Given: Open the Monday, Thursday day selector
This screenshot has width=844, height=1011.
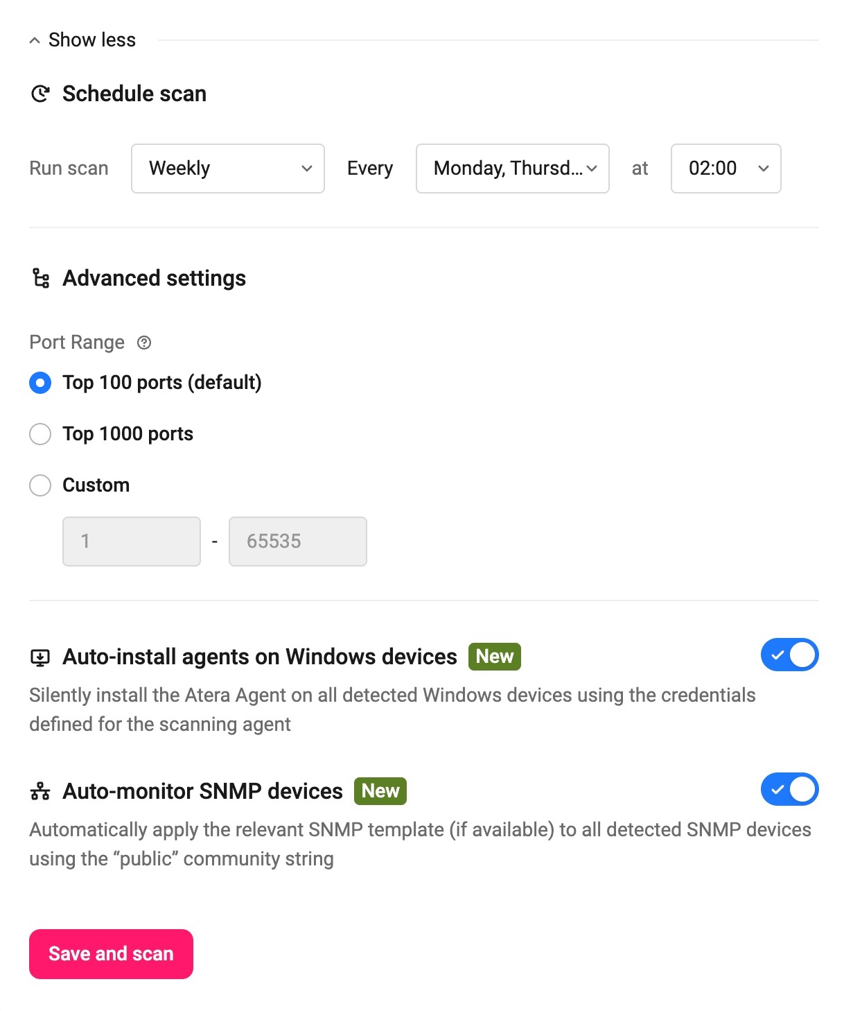Looking at the screenshot, I should pos(513,168).
